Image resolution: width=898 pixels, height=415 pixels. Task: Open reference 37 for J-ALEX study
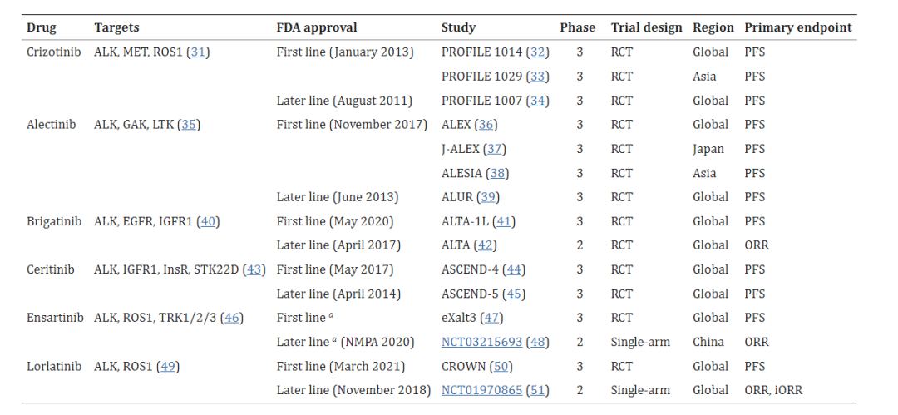pos(496,149)
